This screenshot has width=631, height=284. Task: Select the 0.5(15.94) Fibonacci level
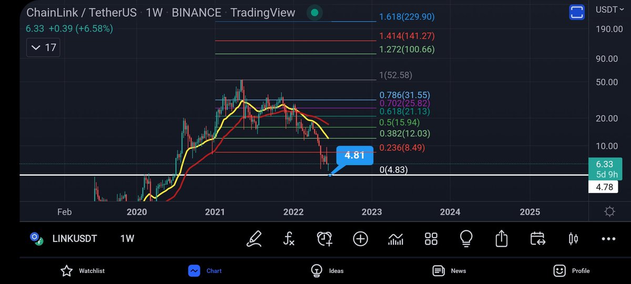[399, 122]
